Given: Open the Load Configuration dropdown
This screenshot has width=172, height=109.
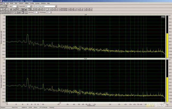Looking at the screenshot, I should [56, 6].
